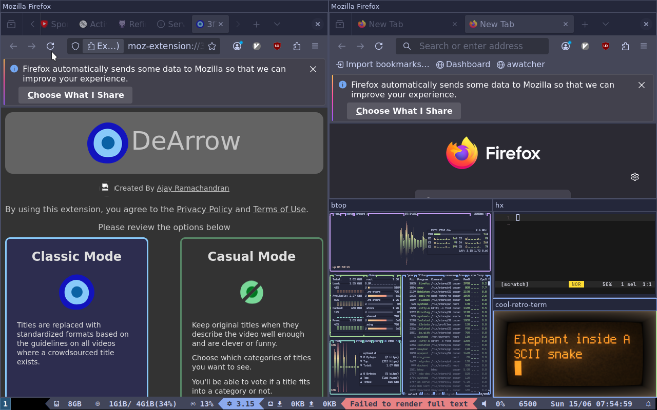Open new tab plus in right window
This screenshot has height=410, width=657.
click(585, 24)
